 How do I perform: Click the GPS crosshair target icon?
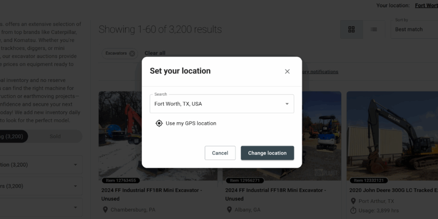pos(159,123)
